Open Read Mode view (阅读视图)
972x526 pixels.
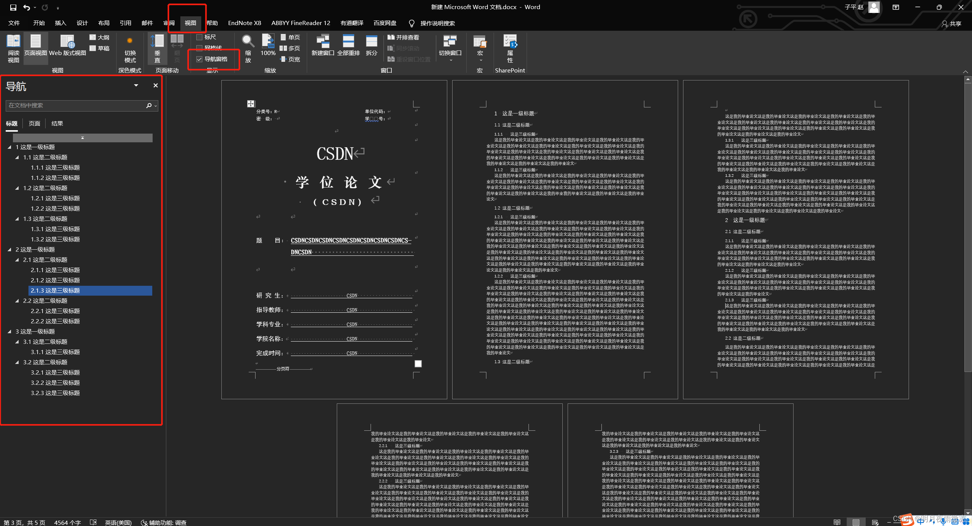[13, 48]
